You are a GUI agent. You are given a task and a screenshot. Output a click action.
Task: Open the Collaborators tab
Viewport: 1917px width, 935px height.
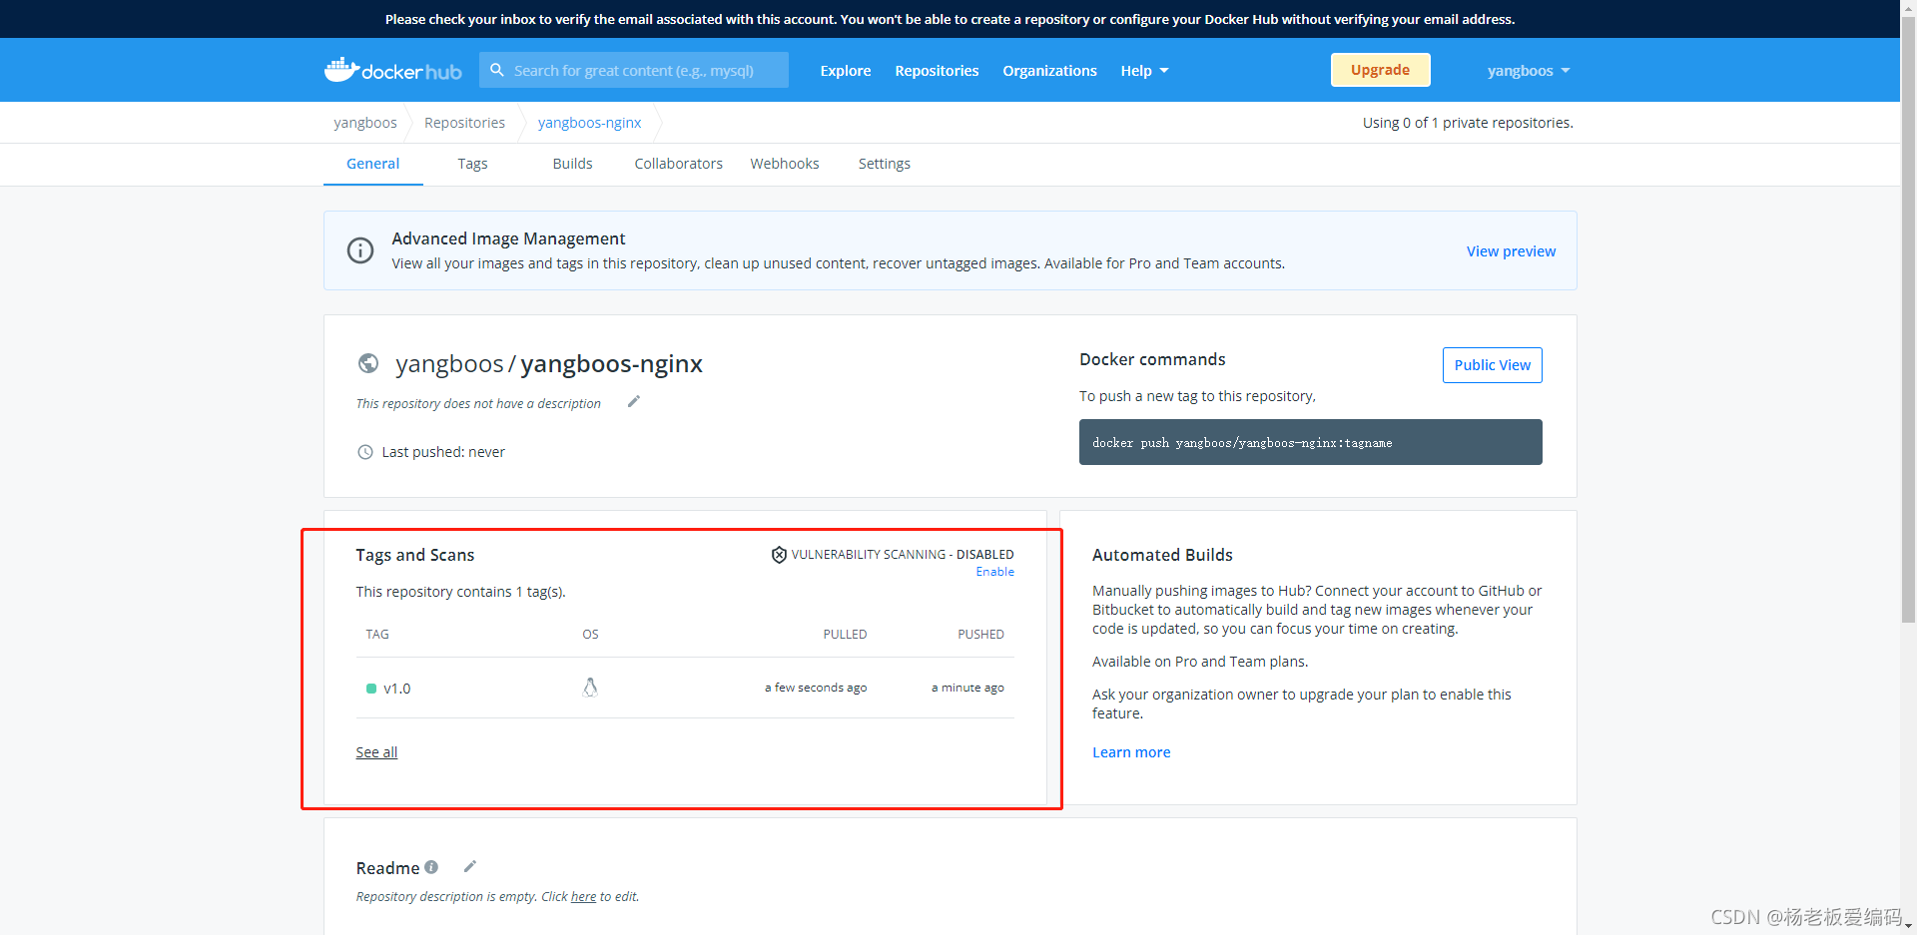[679, 164]
